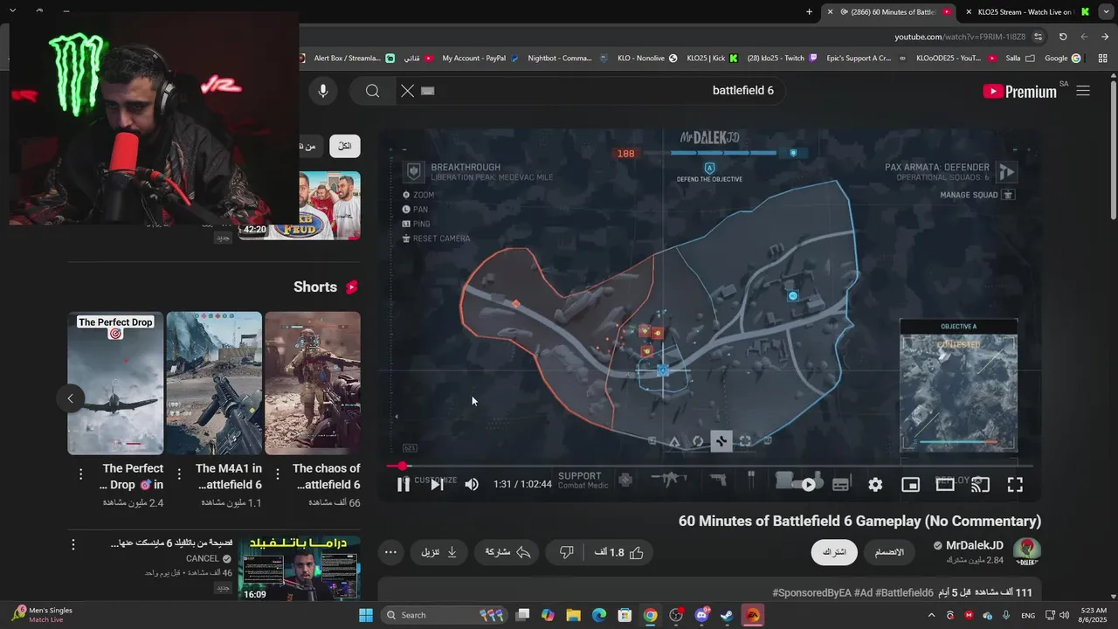
Task: Open the 16:09 Battlefield drama video thumbnail
Action: pyautogui.click(x=300, y=568)
